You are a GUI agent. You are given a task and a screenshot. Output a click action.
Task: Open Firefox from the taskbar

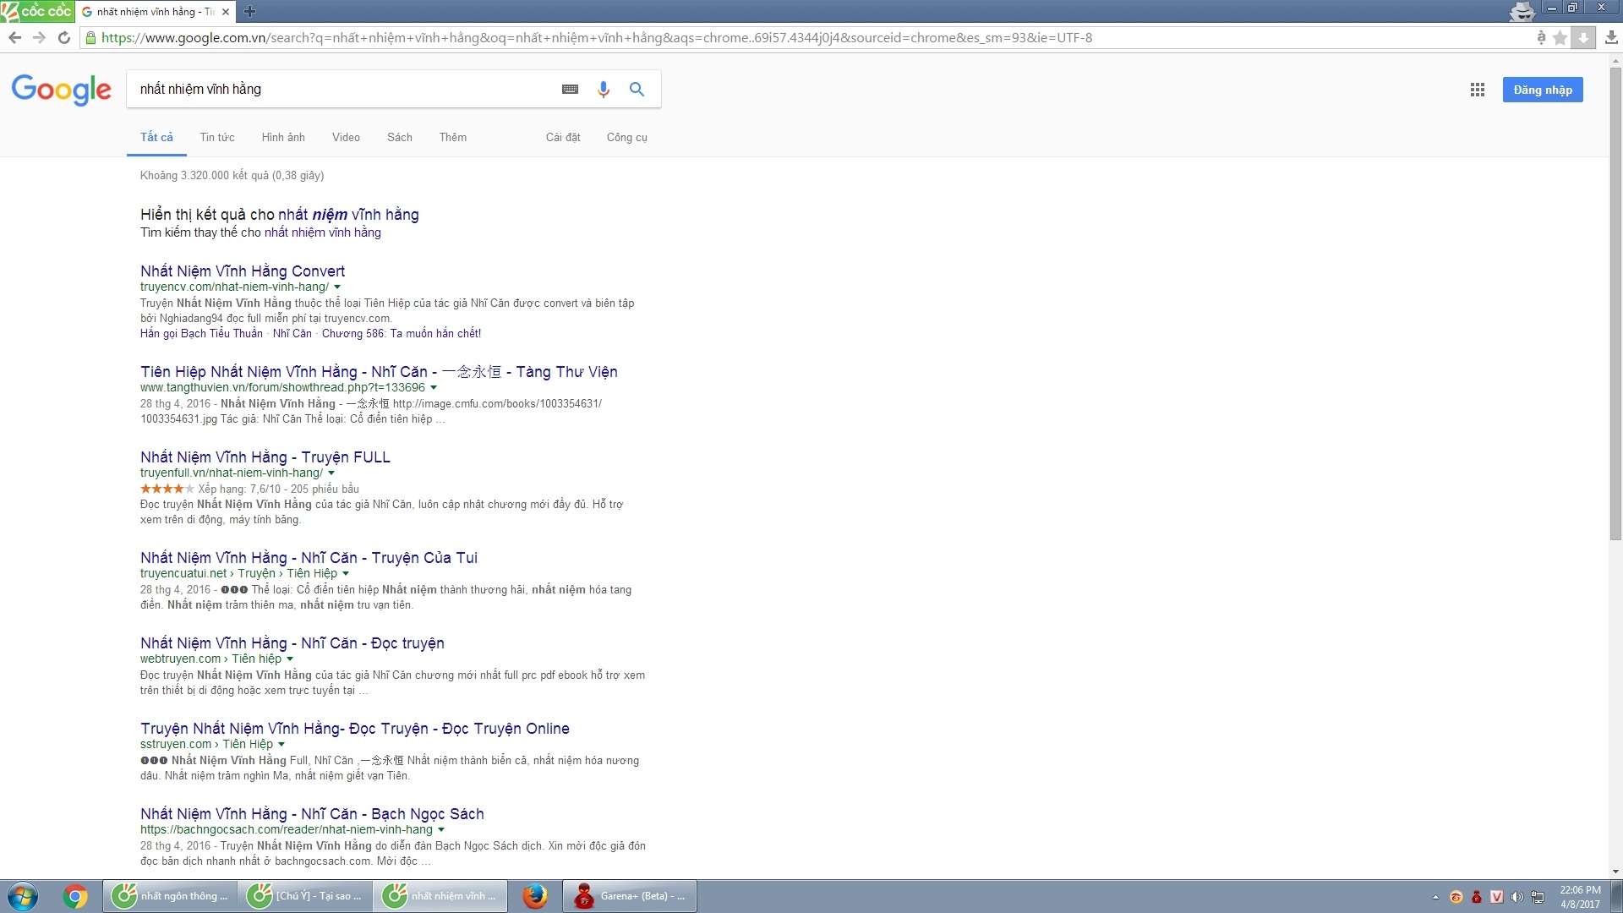click(x=534, y=896)
